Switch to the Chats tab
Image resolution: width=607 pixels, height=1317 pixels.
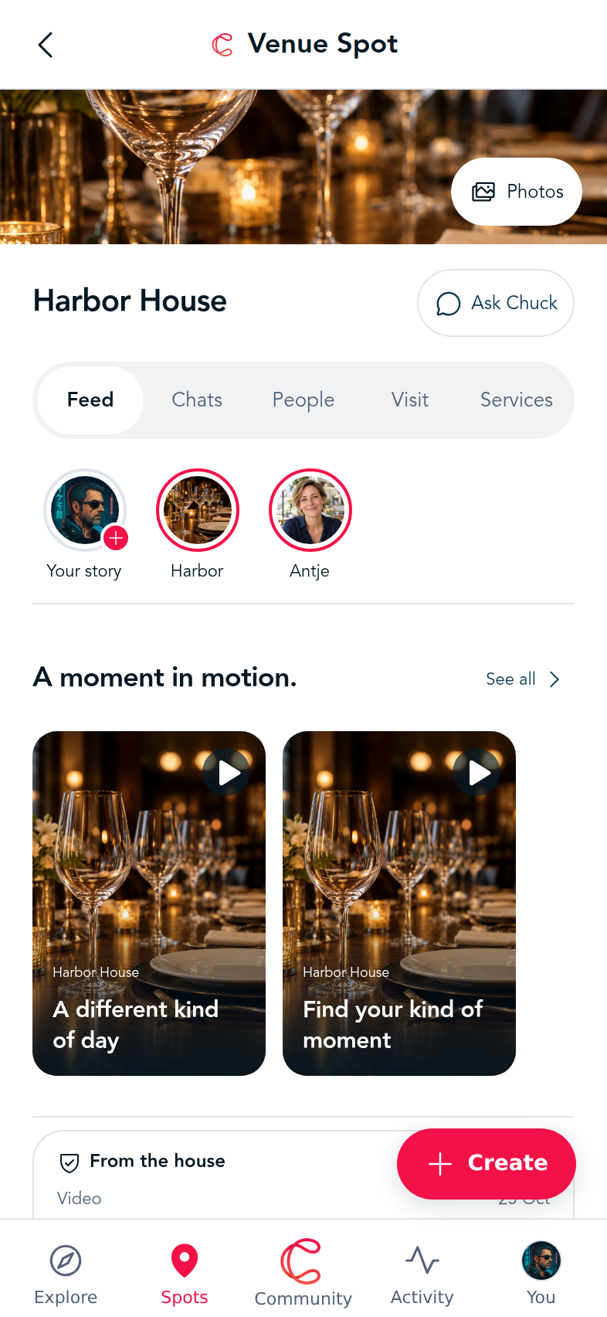pos(197,400)
